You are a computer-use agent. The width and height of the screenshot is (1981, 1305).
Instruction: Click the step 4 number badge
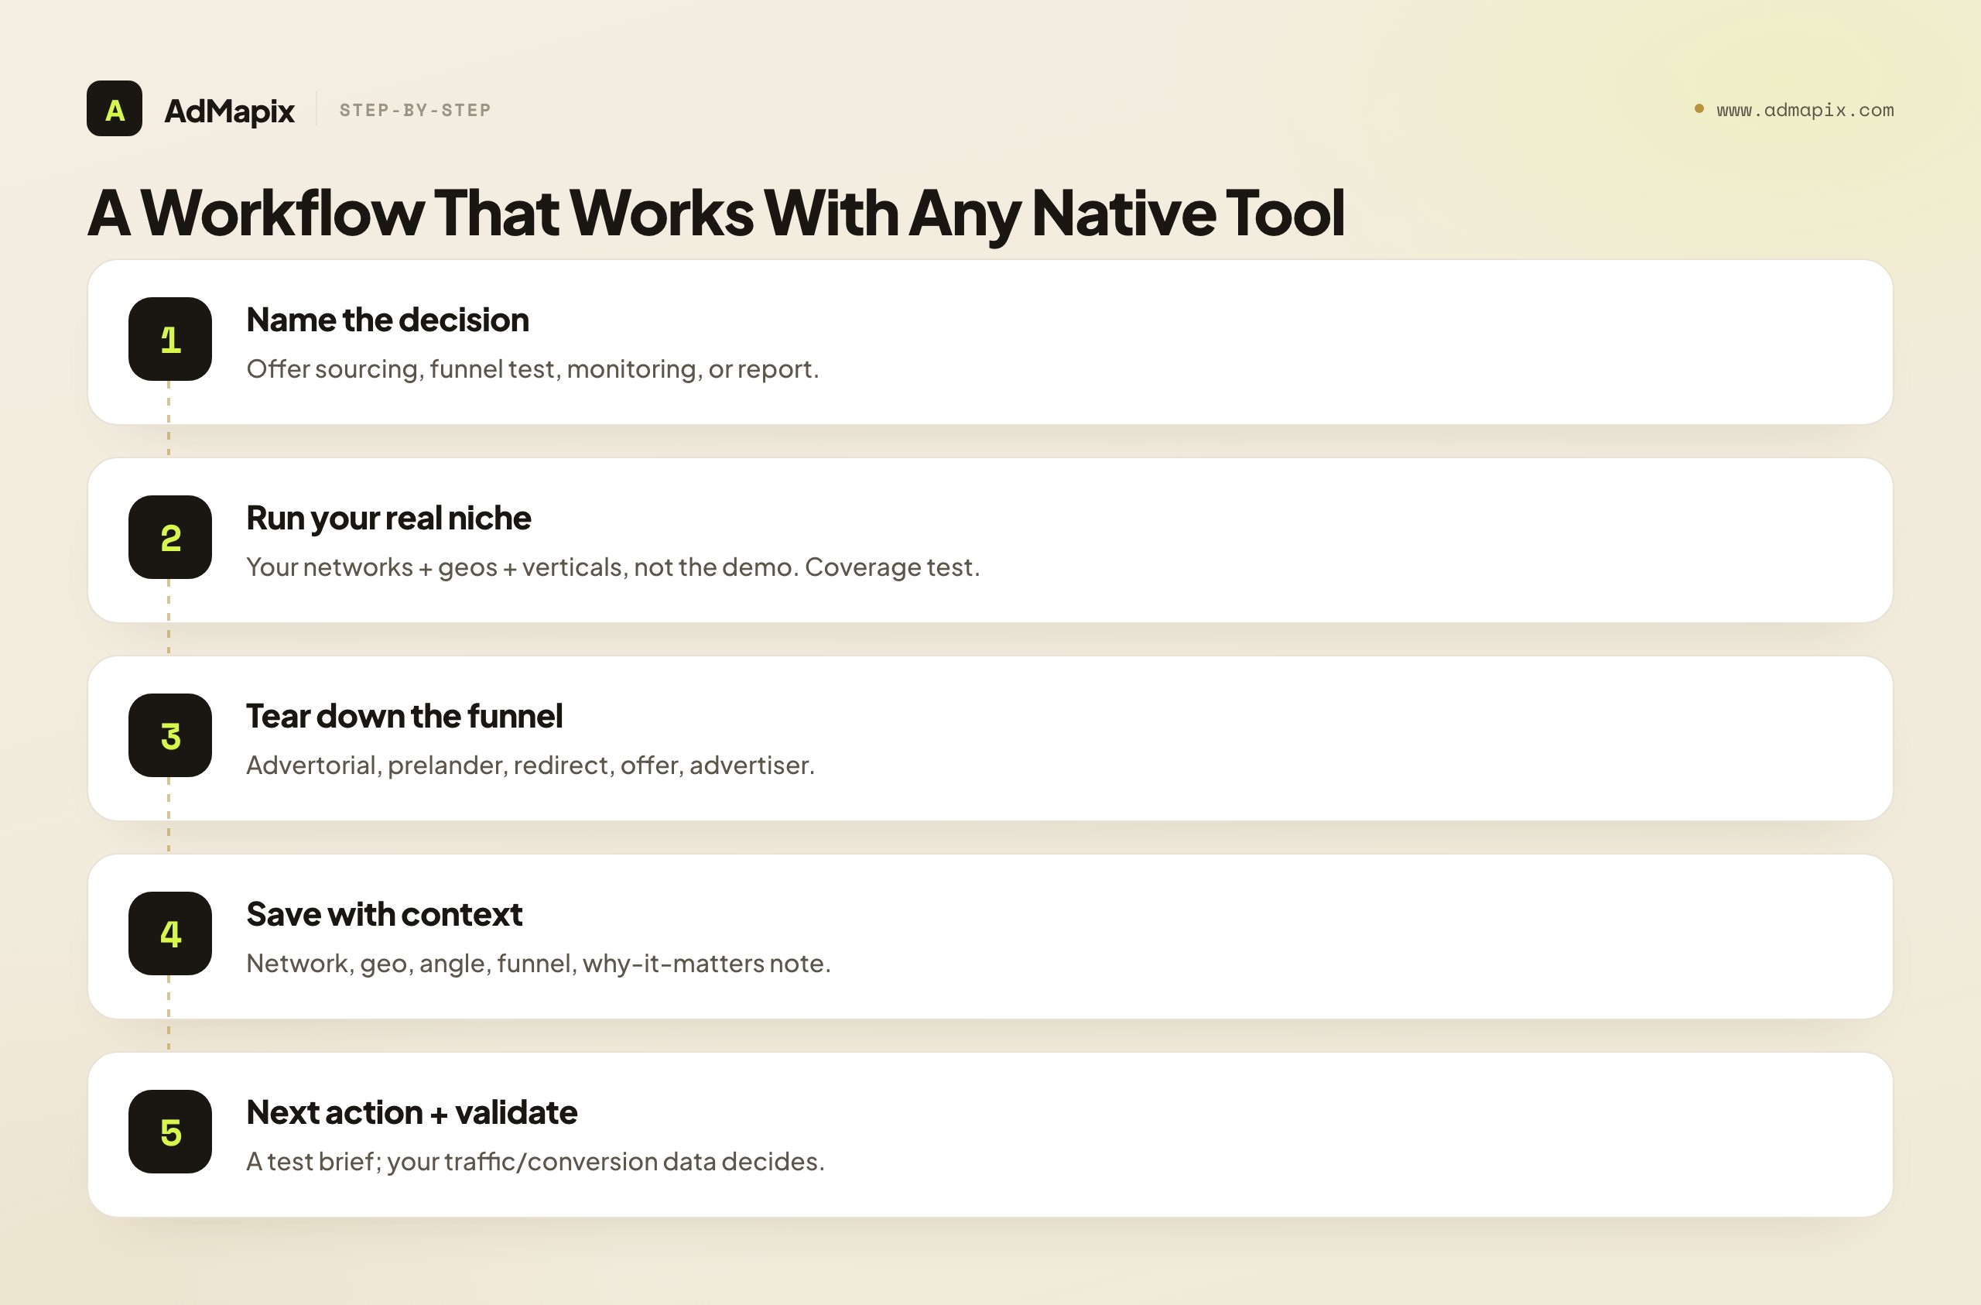click(169, 933)
